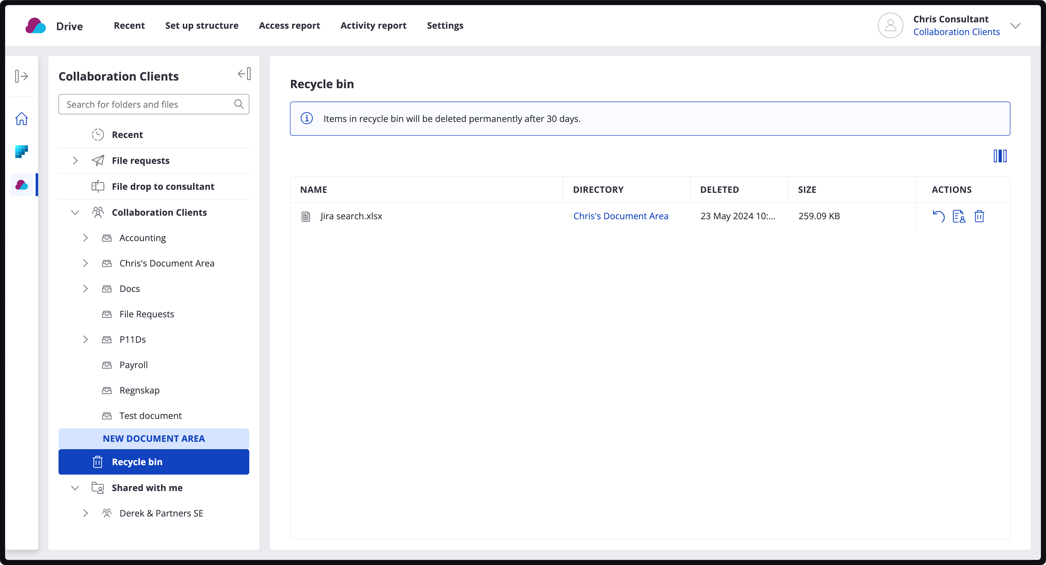Focus the Search for folders and files field

tap(146, 104)
